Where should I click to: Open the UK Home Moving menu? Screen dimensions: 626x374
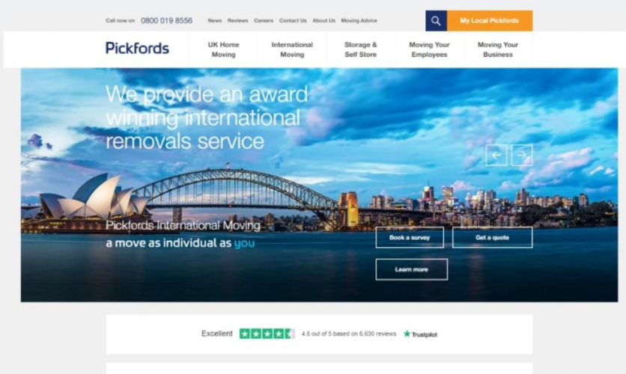224,49
